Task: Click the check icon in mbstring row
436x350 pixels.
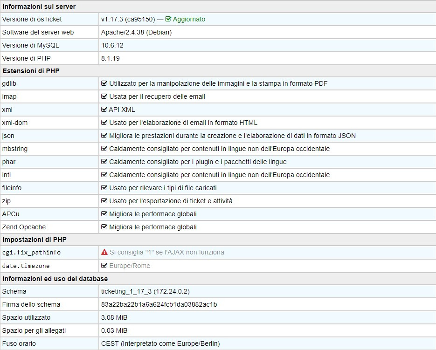Action: point(104,149)
